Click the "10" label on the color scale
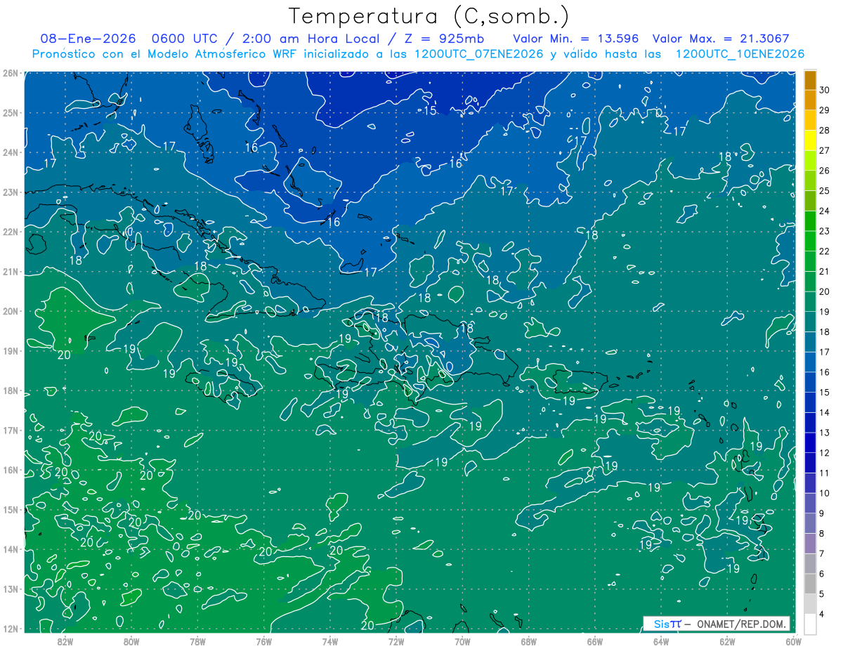 (x=825, y=493)
